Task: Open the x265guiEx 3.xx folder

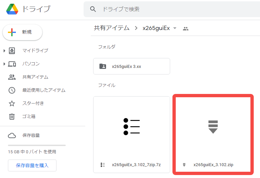Action: [132, 66]
